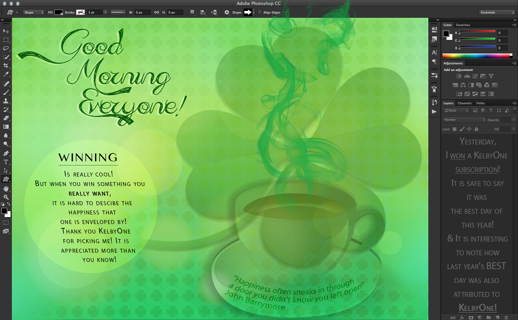This screenshot has width=518, height=320.
Task: Select the Eyedropper tool
Action: pyautogui.click(x=6, y=74)
